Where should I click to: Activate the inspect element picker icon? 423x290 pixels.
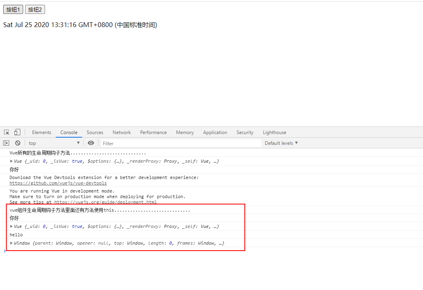click(x=7, y=132)
